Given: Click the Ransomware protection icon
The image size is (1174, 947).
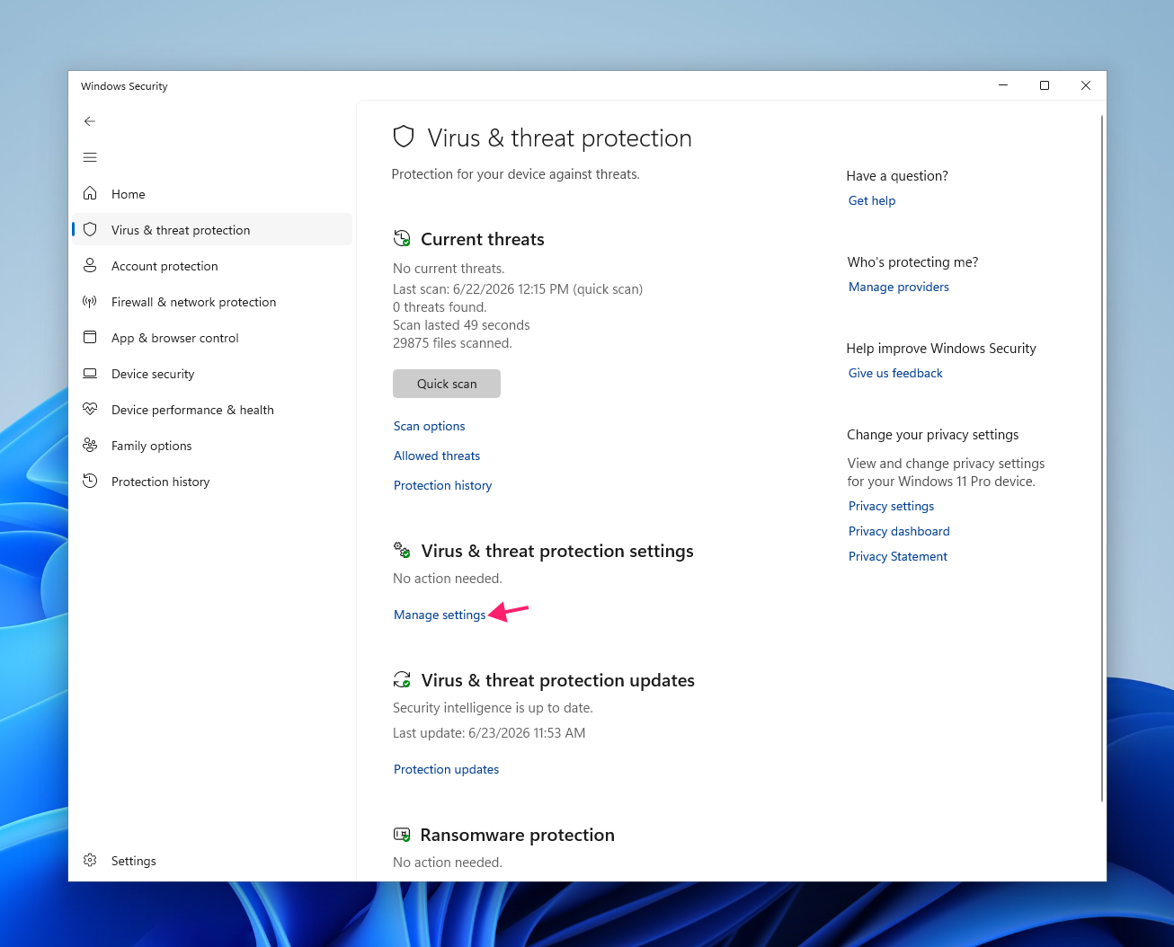Looking at the screenshot, I should click(x=402, y=835).
